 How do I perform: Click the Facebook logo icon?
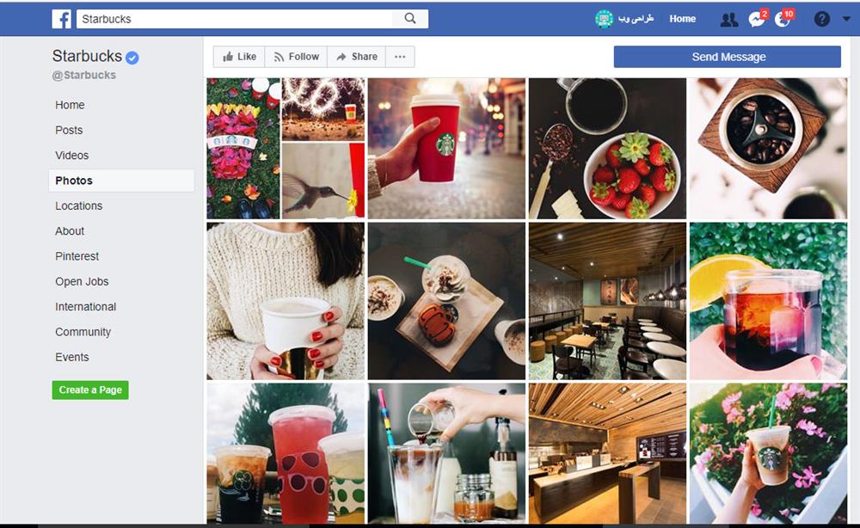point(62,19)
